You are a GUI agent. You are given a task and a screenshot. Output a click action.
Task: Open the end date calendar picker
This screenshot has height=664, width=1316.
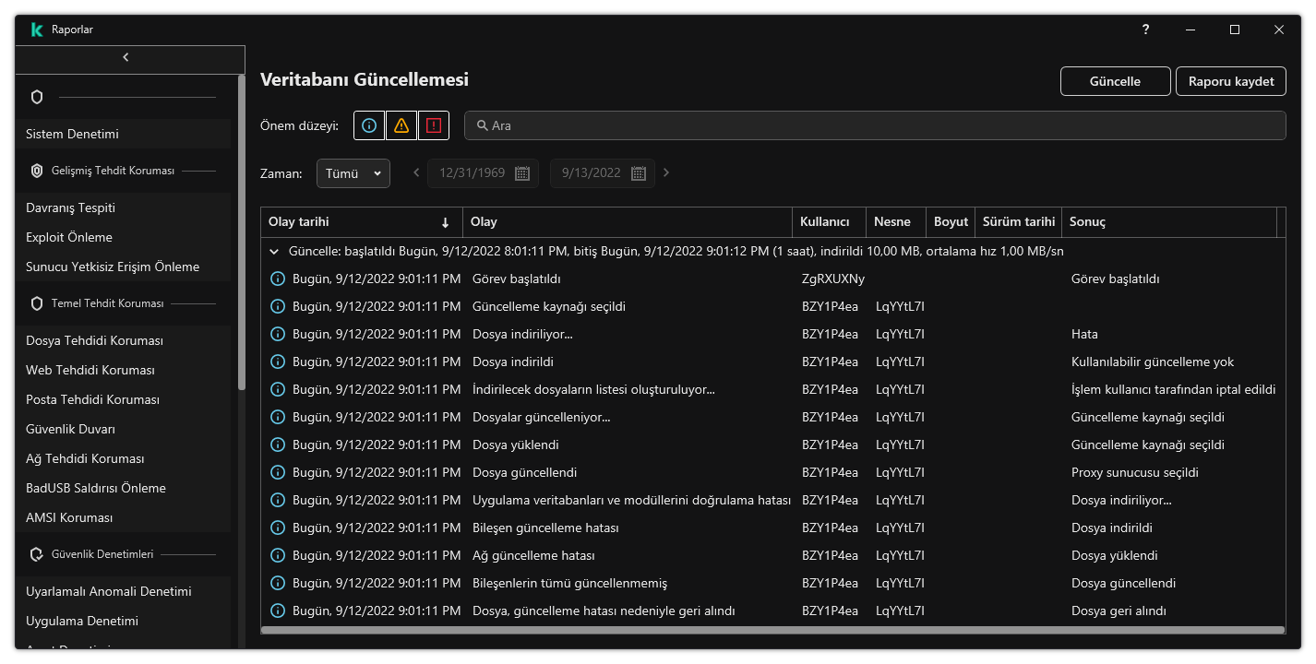[638, 173]
